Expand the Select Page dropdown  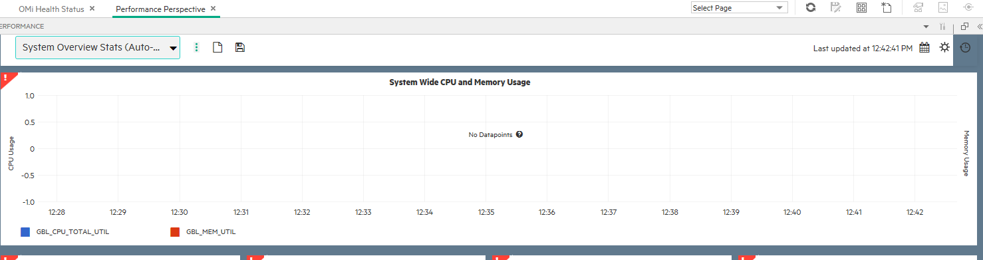click(x=739, y=8)
